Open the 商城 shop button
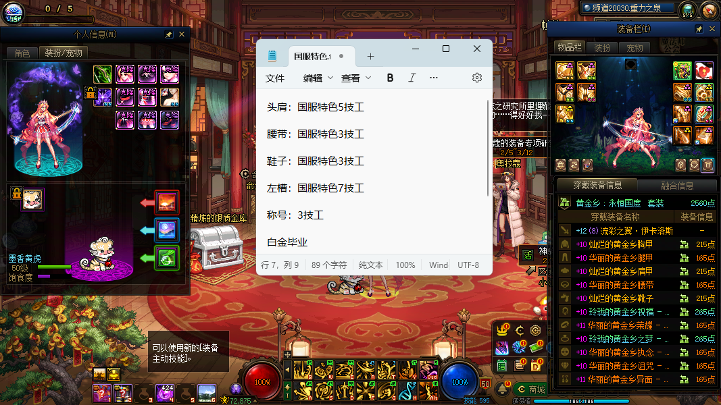Image resolution: width=721 pixels, height=405 pixels. [530, 389]
